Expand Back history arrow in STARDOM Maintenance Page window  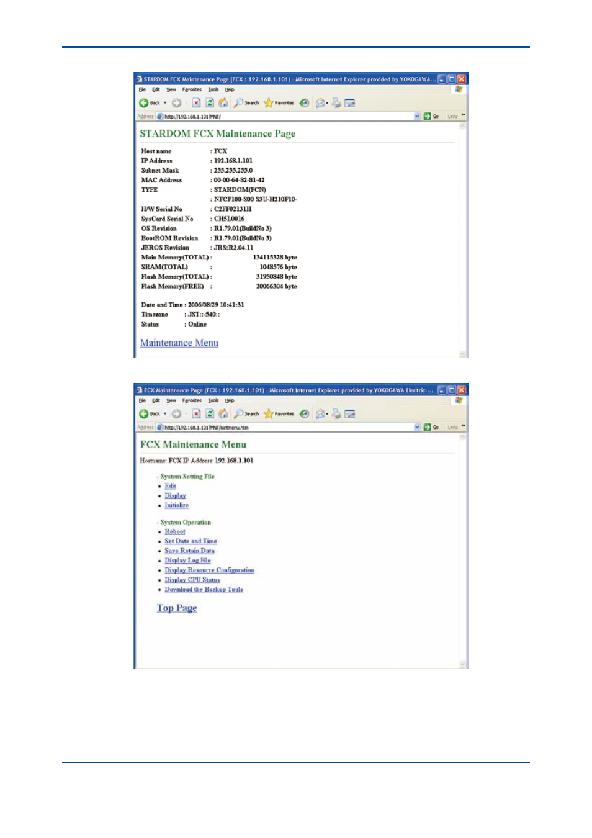165,103
